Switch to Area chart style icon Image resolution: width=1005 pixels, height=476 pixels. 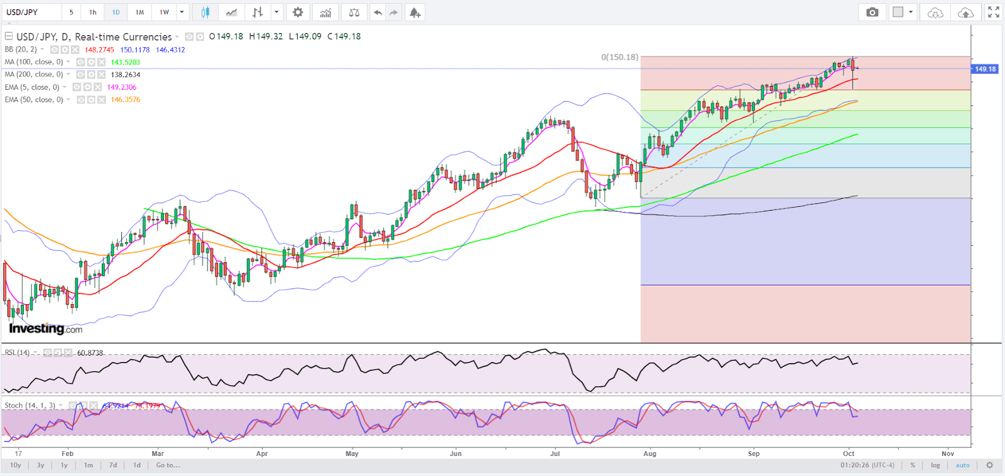231,12
